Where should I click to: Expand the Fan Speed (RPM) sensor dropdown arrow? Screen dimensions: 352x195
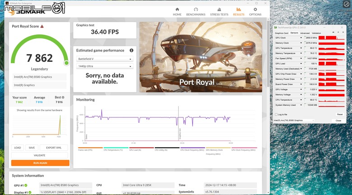click(x=301, y=58)
